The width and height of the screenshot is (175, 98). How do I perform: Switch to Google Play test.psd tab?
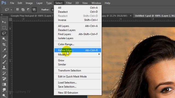[32, 16]
